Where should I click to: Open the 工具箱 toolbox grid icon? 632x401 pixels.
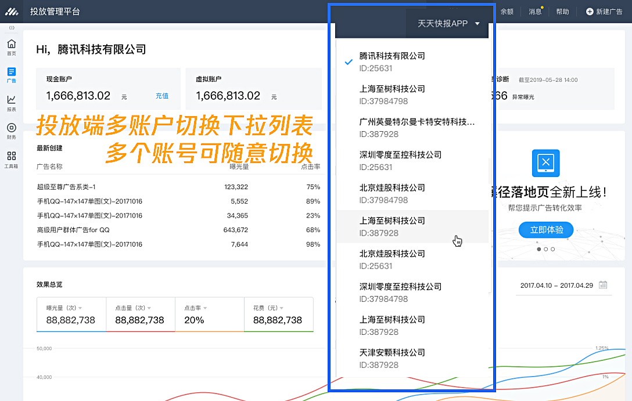(11, 160)
